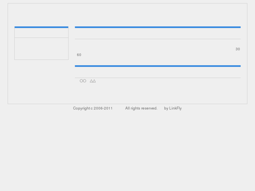Screen dimensions: 255x191
Task: Click the gray divider line above number 30
Action: coord(157,39)
